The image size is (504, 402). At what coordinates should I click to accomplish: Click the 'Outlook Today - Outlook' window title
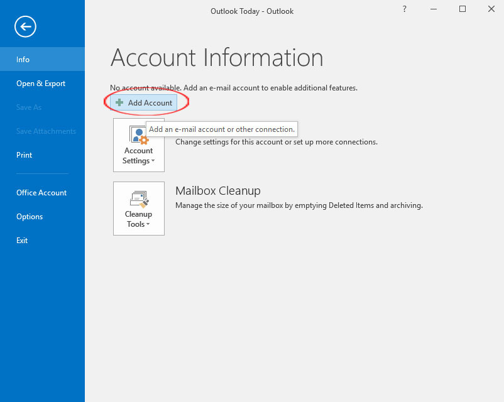[252, 11]
